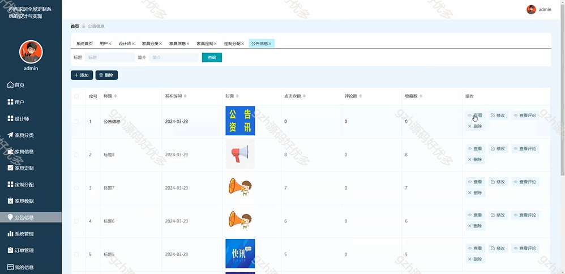The height and width of the screenshot is (274, 565).
Task: Focus the 标题 search input
Action: click(x=110, y=57)
